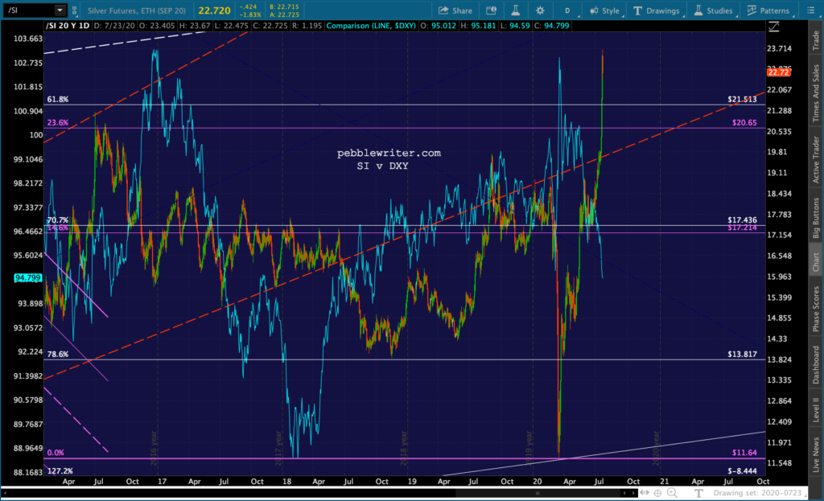
Task: Click the horizontal chart scrollbar thumb
Action: coord(538,493)
